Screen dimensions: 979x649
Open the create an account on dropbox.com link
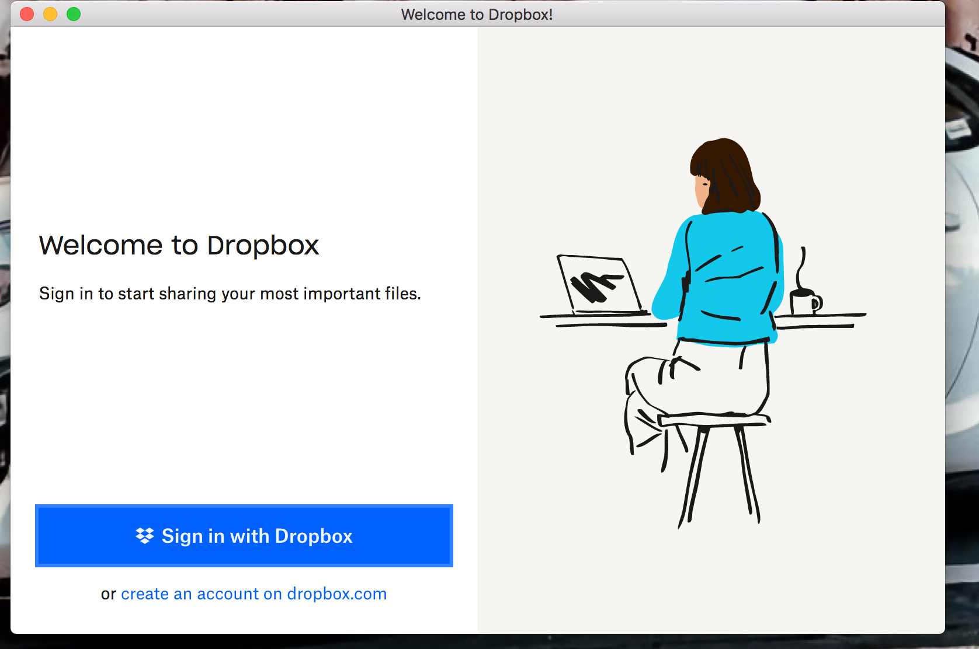click(254, 594)
